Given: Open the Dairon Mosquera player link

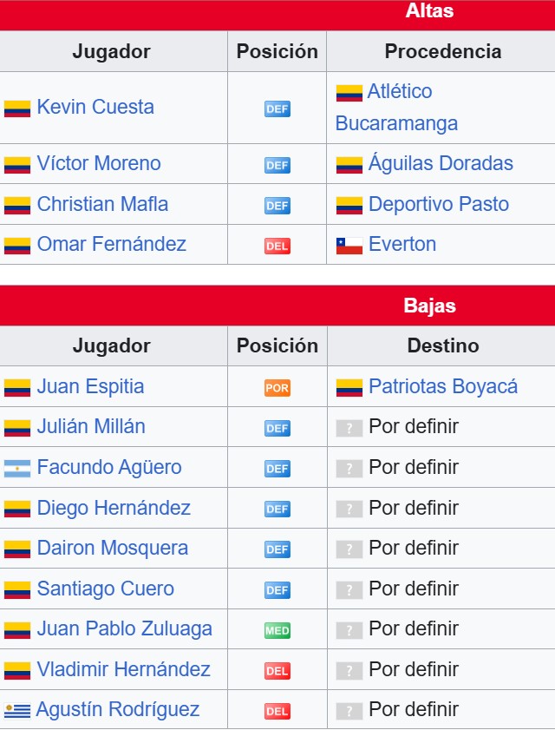Looking at the screenshot, I should tap(113, 548).
